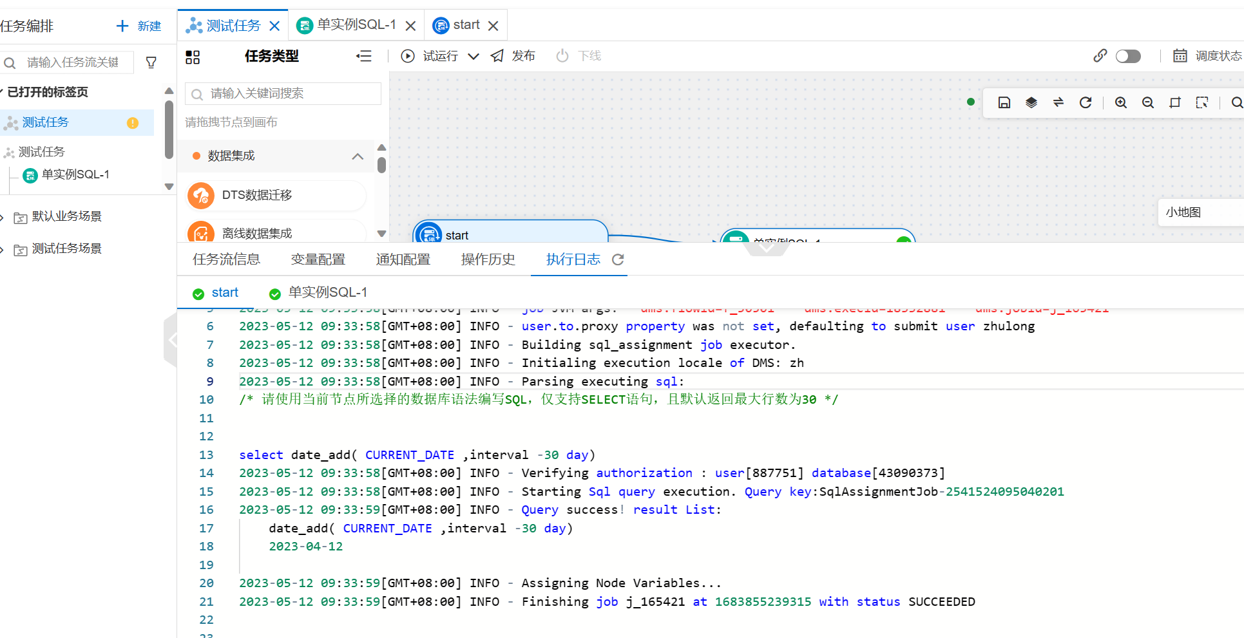The height and width of the screenshot is (638, 1244).
Task: Open the 任务流信息 tab
Action: click(226, 259)
